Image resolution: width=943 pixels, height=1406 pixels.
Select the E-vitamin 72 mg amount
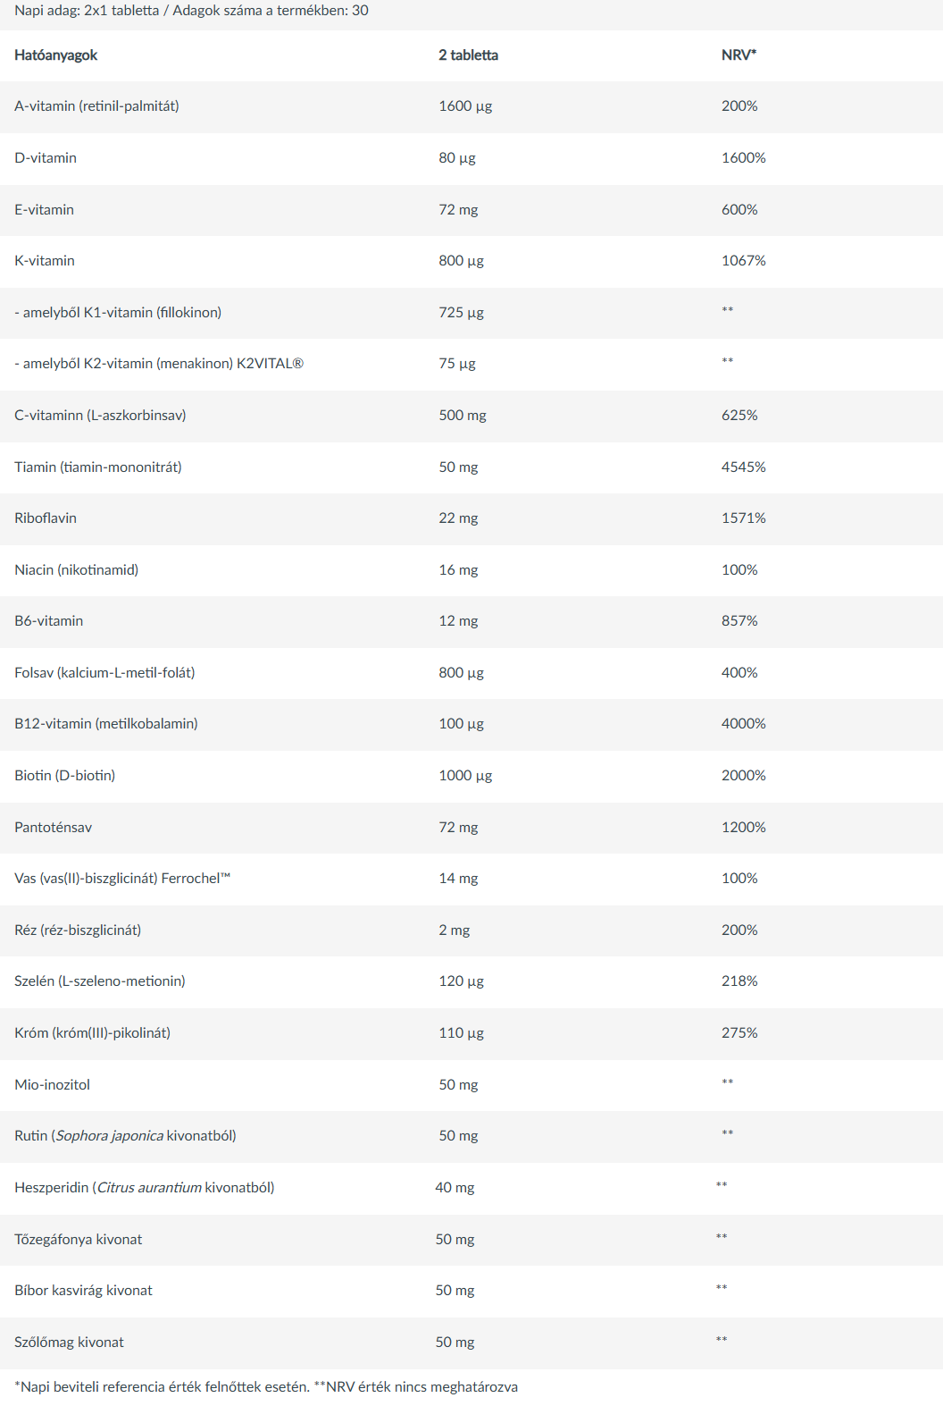458,210
